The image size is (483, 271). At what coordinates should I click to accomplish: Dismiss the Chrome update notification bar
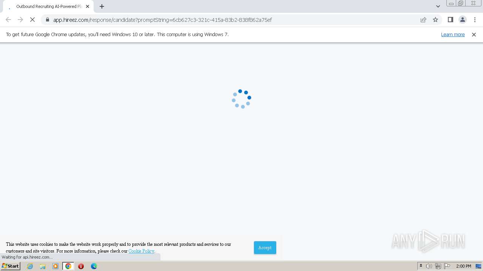[x=474, y=34]
